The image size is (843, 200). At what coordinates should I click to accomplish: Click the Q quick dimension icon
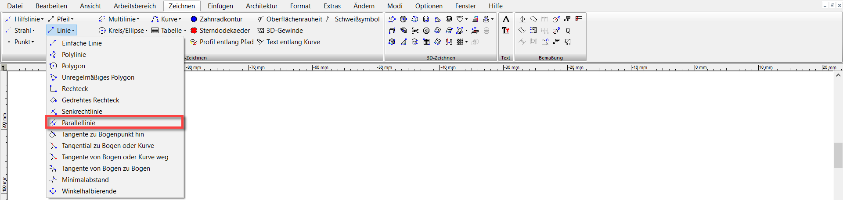click(x=568, y=31)
